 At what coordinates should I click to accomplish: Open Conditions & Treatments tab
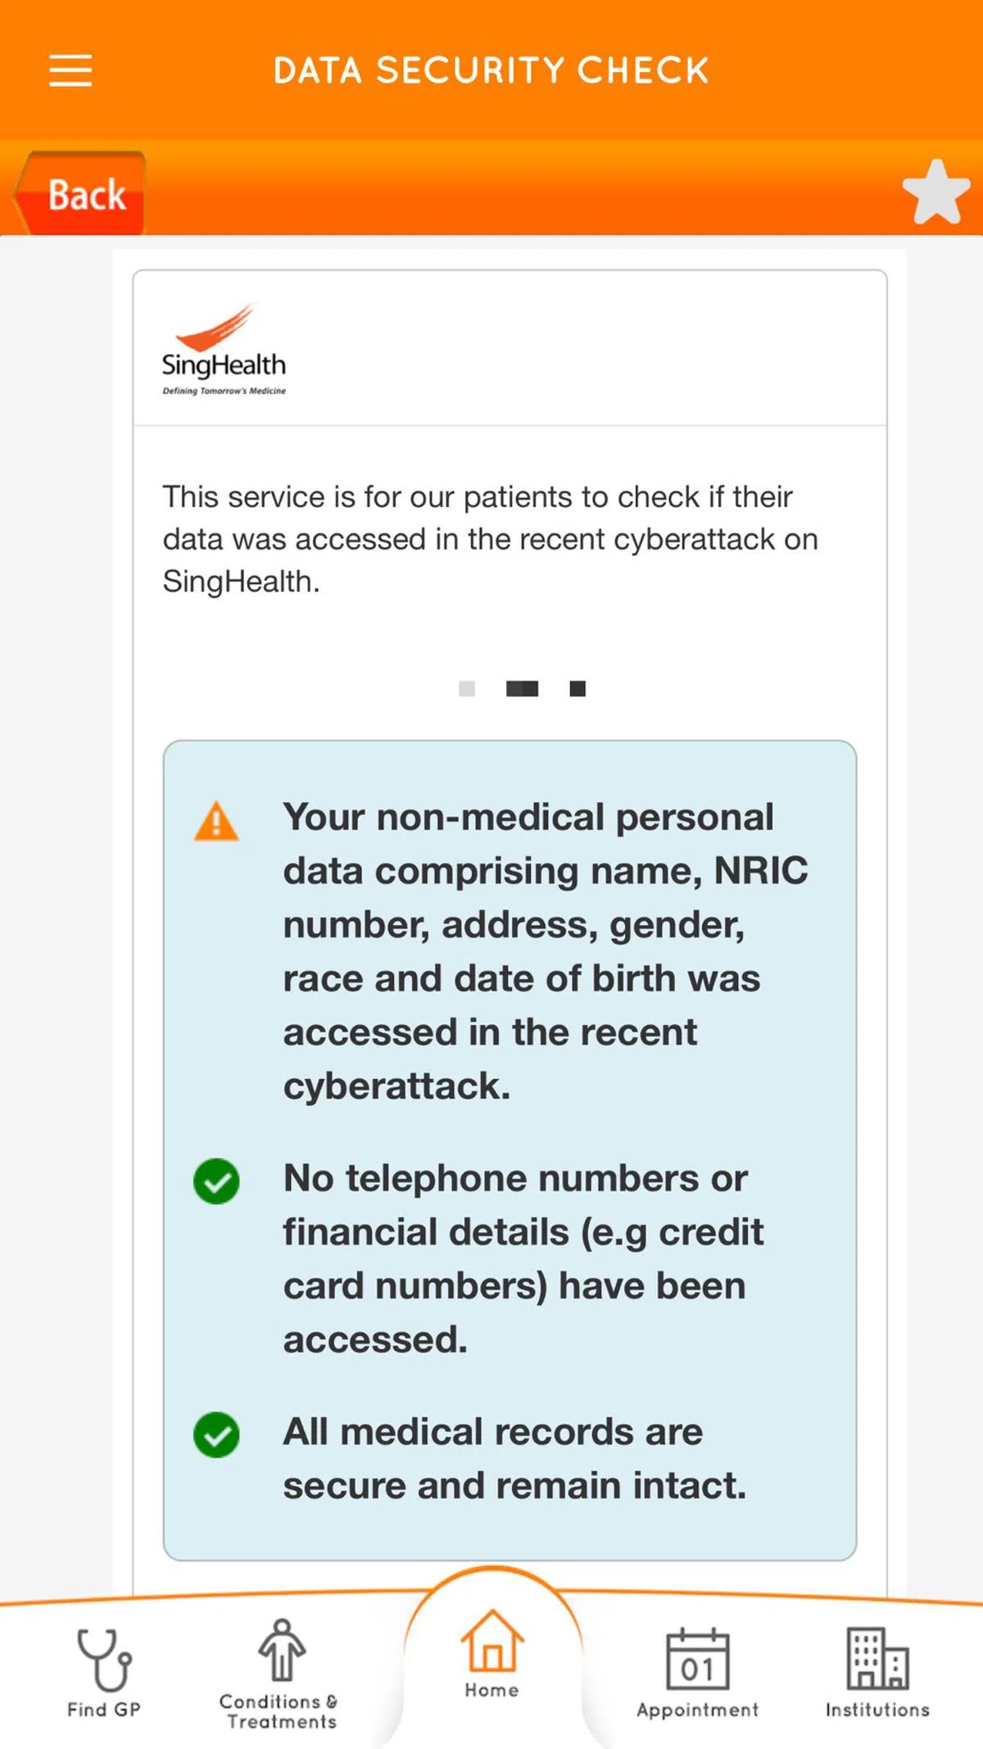[x=280, y=1673]
